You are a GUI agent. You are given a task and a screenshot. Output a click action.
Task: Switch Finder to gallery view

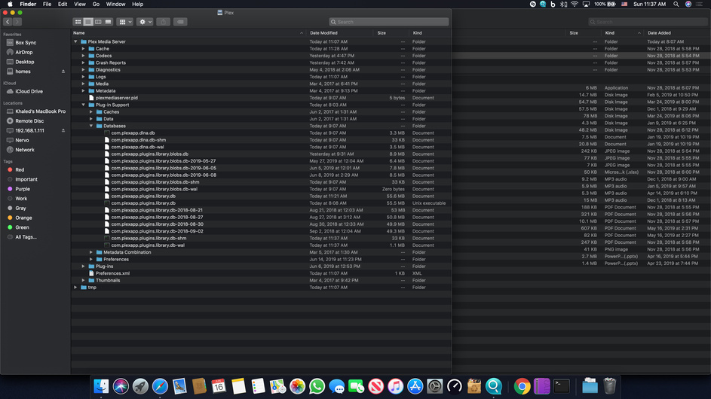pyautogui.click(x=109, y=22)
